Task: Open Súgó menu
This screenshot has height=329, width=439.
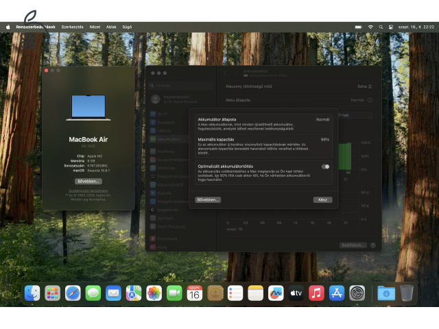Action: [127, 27]
